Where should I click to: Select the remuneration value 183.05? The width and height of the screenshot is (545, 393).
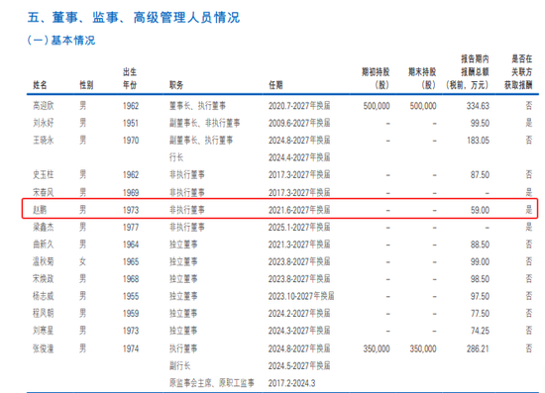click(478, 141)
